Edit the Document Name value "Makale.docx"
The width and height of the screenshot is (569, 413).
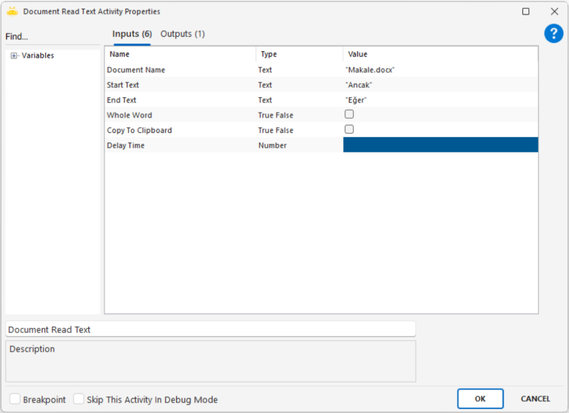coord(370,70)
